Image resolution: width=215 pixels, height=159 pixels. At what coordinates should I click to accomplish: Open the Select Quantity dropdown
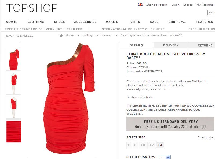(165, 157)
